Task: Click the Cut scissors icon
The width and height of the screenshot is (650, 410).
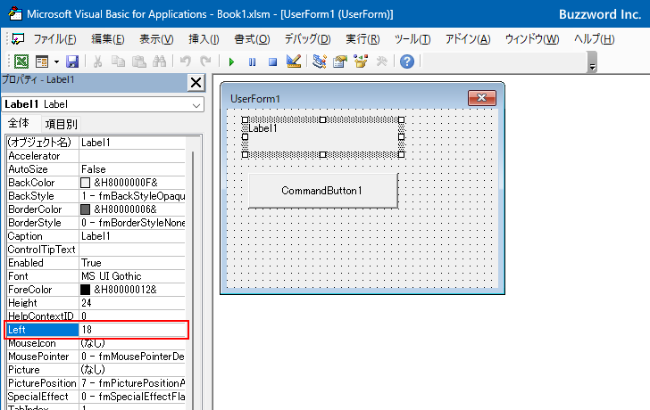Action: [x=98, y=61]
